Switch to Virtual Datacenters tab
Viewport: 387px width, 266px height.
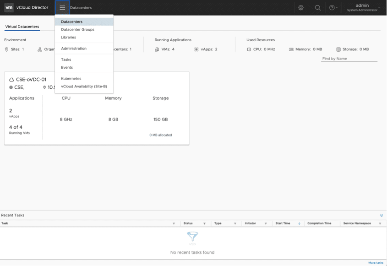click(22, 27)
